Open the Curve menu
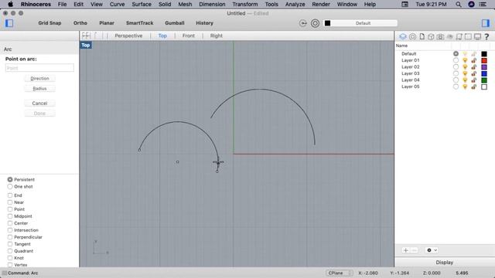 coord(117,5)
